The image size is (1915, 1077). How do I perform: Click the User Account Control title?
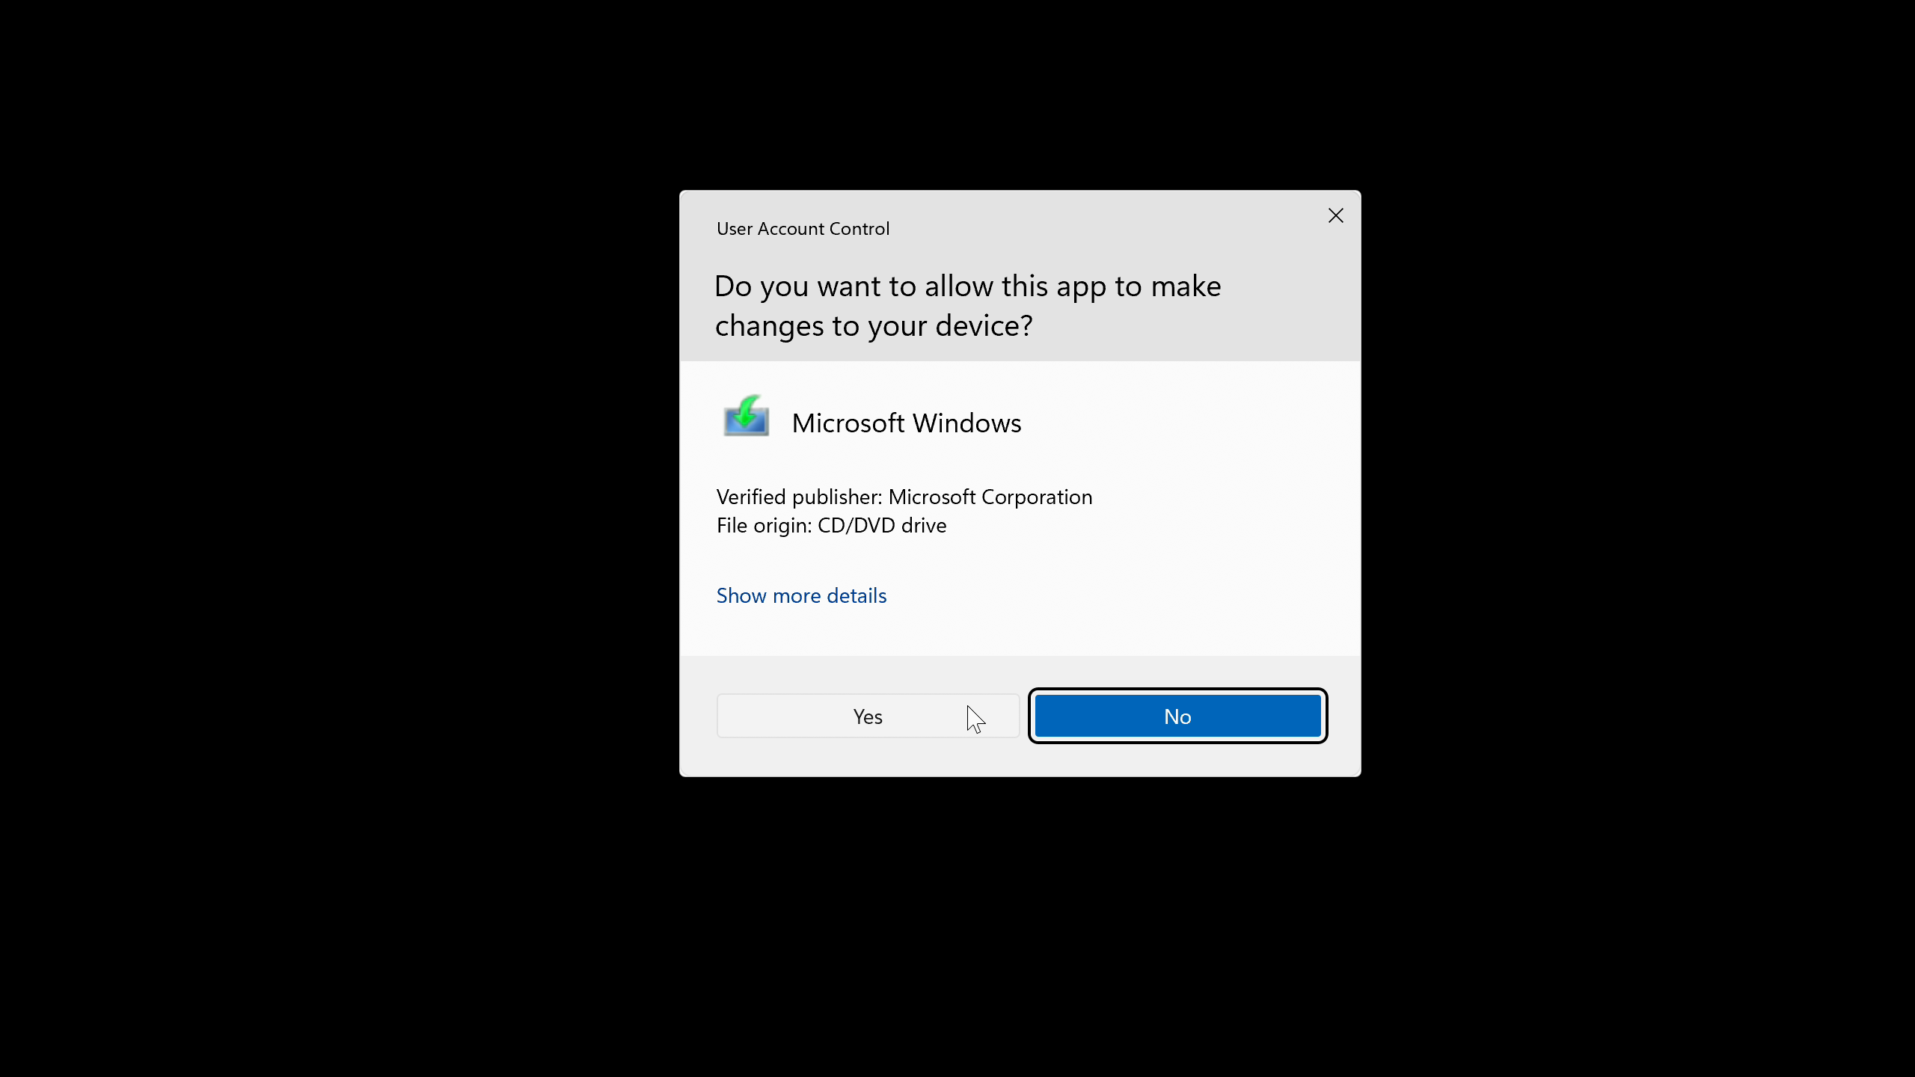803,228
